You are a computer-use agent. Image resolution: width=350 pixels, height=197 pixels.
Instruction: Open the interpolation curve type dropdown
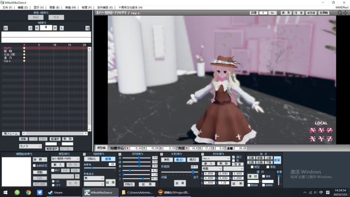(x=40, y=159)
